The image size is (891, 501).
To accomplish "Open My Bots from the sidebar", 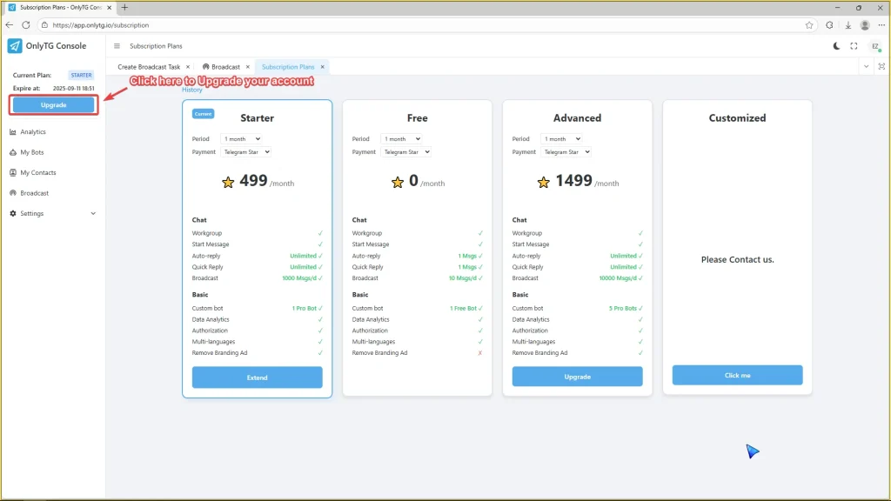I will point(32,152).
